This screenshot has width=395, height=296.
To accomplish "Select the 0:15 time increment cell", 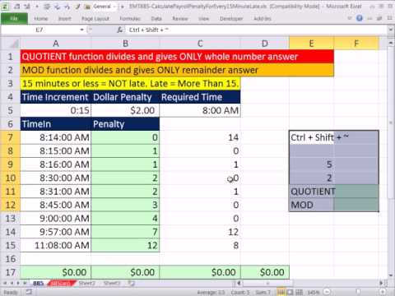I will 56,110.
